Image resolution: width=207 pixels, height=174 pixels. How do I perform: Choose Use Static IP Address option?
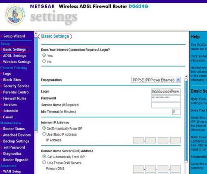pos(44,134)
